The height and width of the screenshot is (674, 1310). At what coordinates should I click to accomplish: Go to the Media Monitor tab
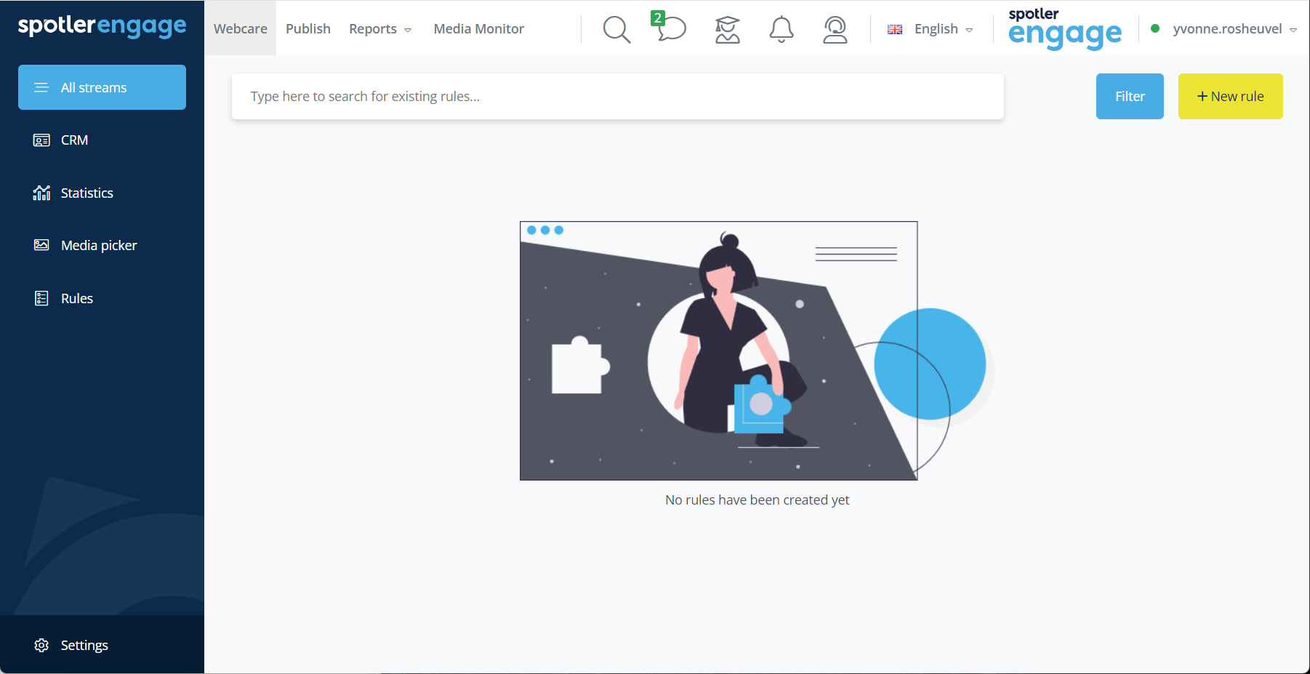[478, 29]
